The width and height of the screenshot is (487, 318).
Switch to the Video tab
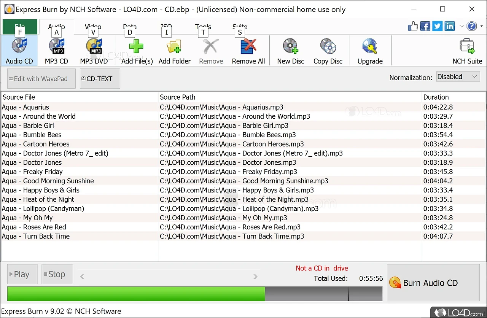(93, 27)
